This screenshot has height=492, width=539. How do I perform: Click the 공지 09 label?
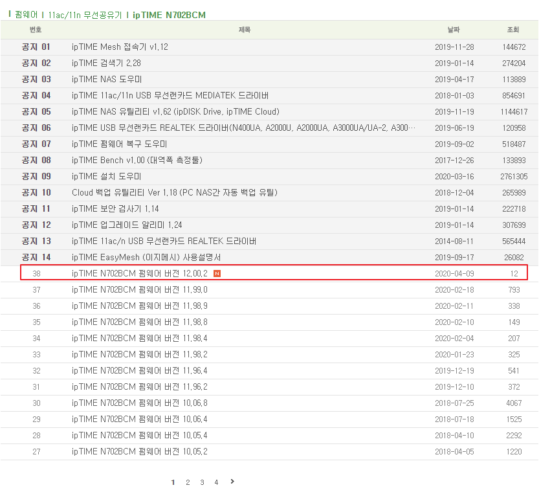tap(36, 176)
